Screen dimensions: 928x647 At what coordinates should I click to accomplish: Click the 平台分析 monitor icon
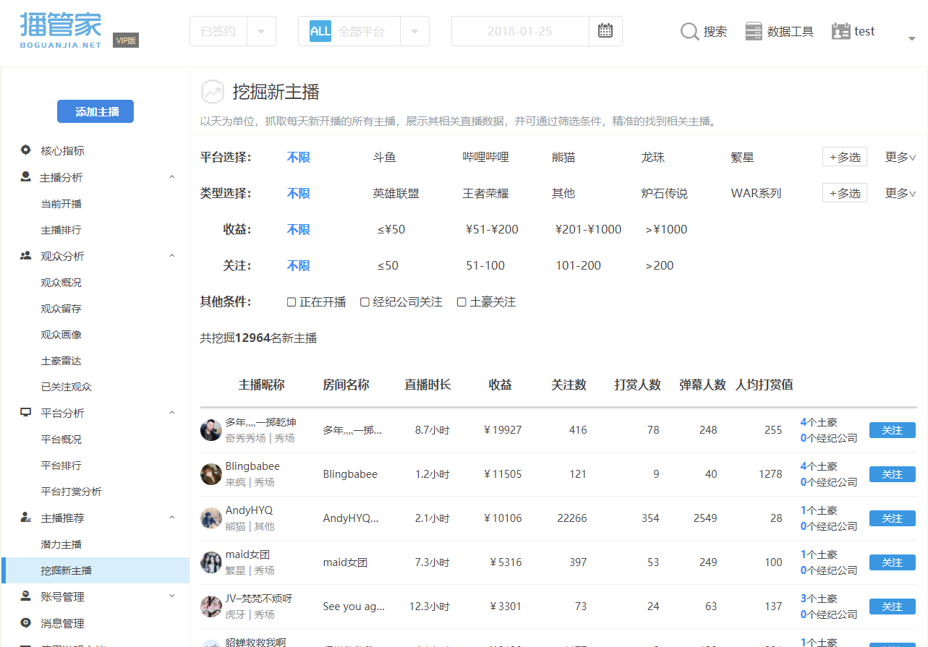coord(26,412)
